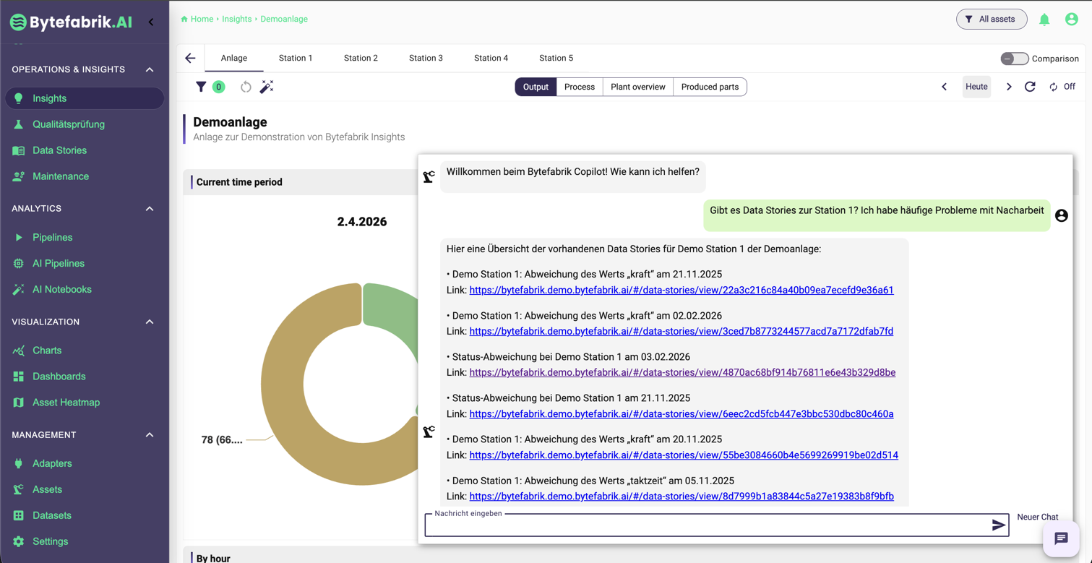Click the magic wand icon in toolbar
The height and width of the screenshot is (563, 1092).
(267, 87)
